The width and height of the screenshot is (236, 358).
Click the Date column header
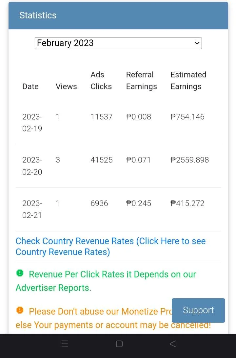[x=30, y=86]
